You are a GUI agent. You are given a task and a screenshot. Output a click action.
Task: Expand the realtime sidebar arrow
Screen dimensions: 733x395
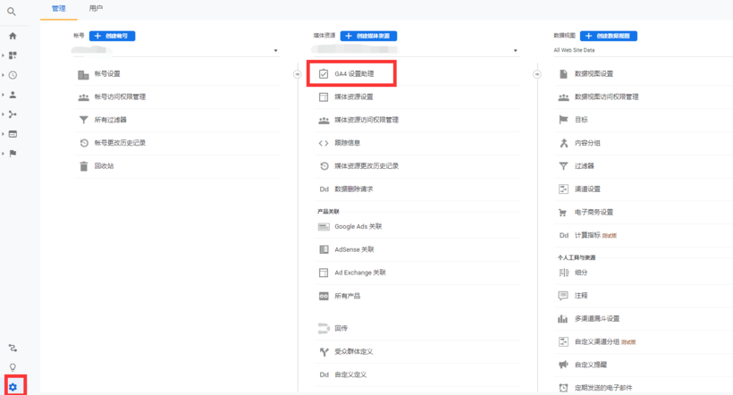(x=4, y=75)
